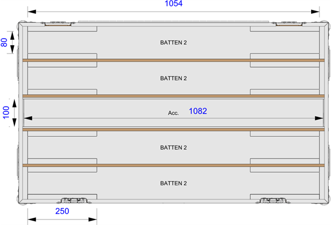Click the second BATTEN 2 label from top
Viewport: 331px width, 225px height.
point(174,78)
